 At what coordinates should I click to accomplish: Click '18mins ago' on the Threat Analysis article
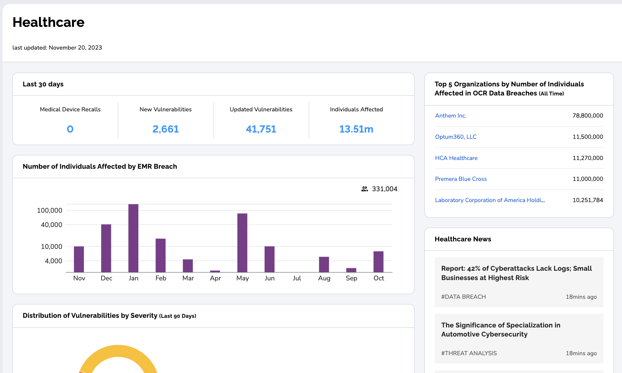click(x=581, y=353)
